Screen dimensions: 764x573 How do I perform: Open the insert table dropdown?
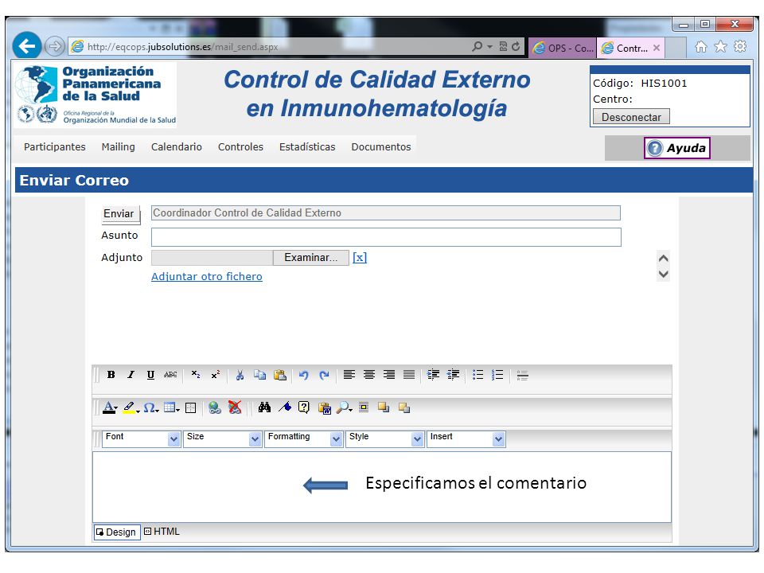coord(172,407)
